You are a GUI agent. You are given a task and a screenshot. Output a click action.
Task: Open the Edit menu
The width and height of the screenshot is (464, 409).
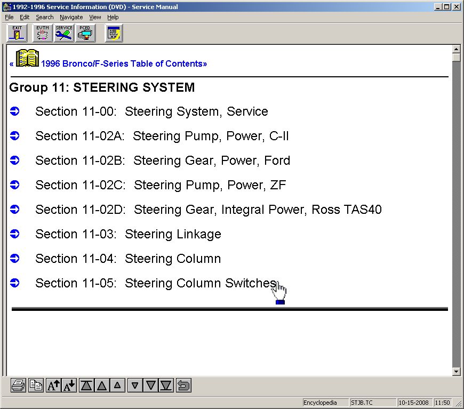coord(25,17)
